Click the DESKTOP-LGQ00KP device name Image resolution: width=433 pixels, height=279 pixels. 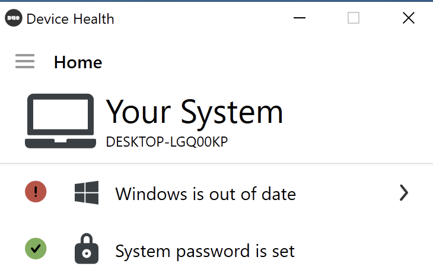point(167,142)
